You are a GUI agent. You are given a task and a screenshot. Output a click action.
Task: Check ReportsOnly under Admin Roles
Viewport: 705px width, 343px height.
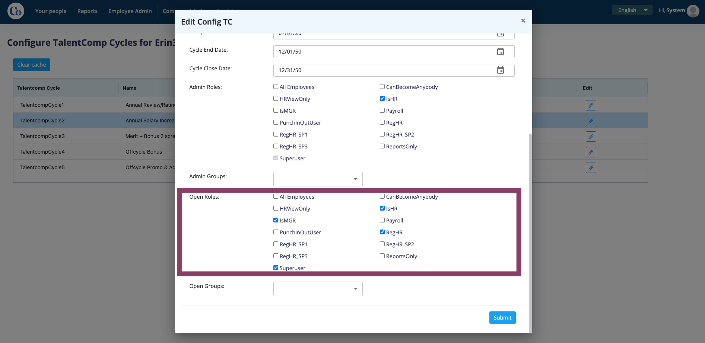pyautogui.click(x=382, y=146)
